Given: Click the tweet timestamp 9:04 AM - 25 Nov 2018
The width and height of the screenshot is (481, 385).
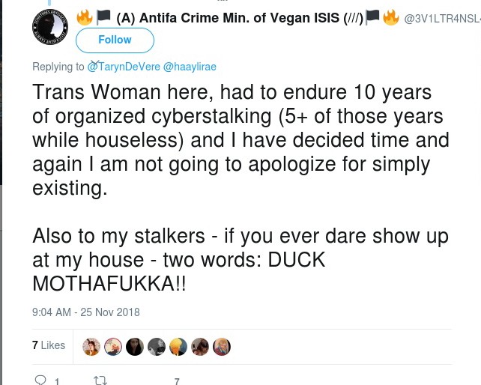Looking at the screenshot, I should pyautogui.click(x=86, y=312).
